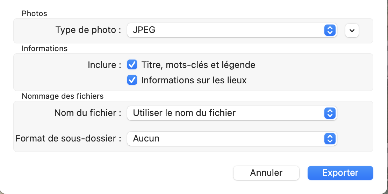Uncheck the Titre, mots-clés et légende checkbox

click(132, 65)
